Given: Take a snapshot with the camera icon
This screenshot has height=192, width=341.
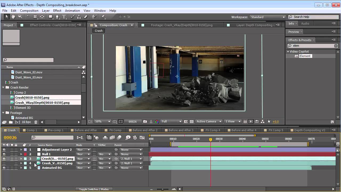Looking at the screenshot, I should [x=145, y=121].
